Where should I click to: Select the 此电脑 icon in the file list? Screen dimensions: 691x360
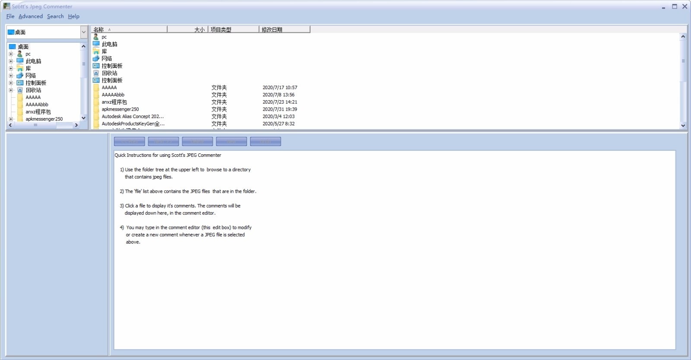(x=96, y=44)
